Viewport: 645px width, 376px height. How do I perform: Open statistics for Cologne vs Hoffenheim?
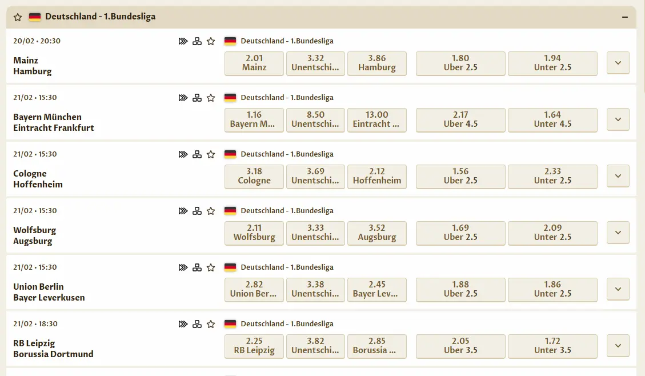point(197,154)
